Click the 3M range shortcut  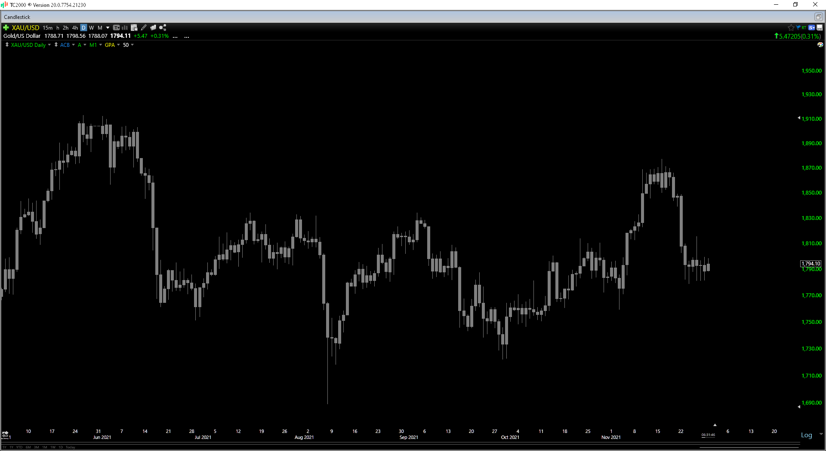(x=37, y=447)
